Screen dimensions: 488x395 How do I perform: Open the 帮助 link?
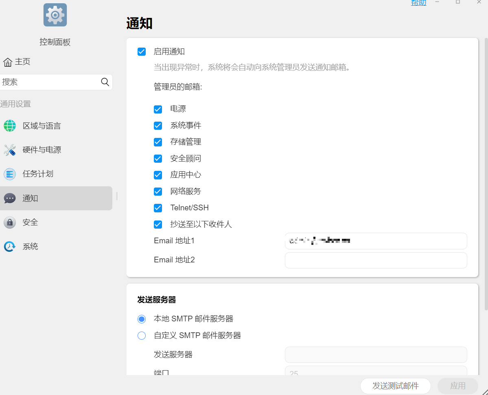click(x=418, y=3)
